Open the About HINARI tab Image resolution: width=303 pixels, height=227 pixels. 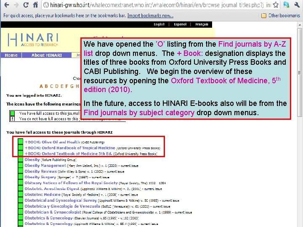click(47, 55)
